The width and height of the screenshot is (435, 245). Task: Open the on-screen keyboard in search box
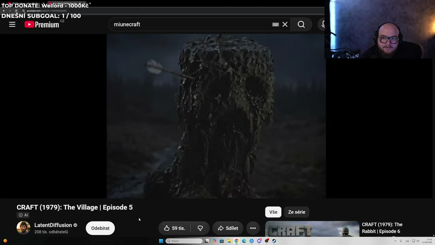point(276,24)
